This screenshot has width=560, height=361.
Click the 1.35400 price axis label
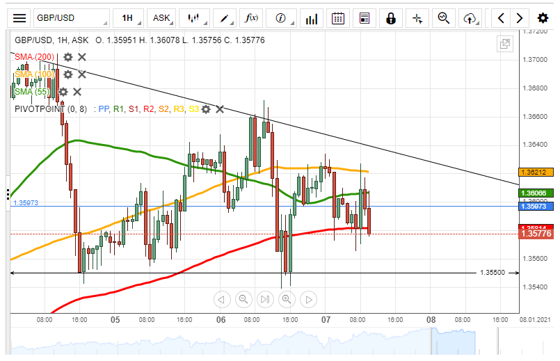[x=535, y=287]
